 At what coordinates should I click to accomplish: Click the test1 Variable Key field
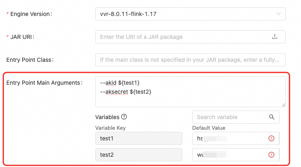[138, 139]
